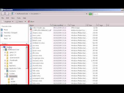Select the file dfs.wma

36,53
